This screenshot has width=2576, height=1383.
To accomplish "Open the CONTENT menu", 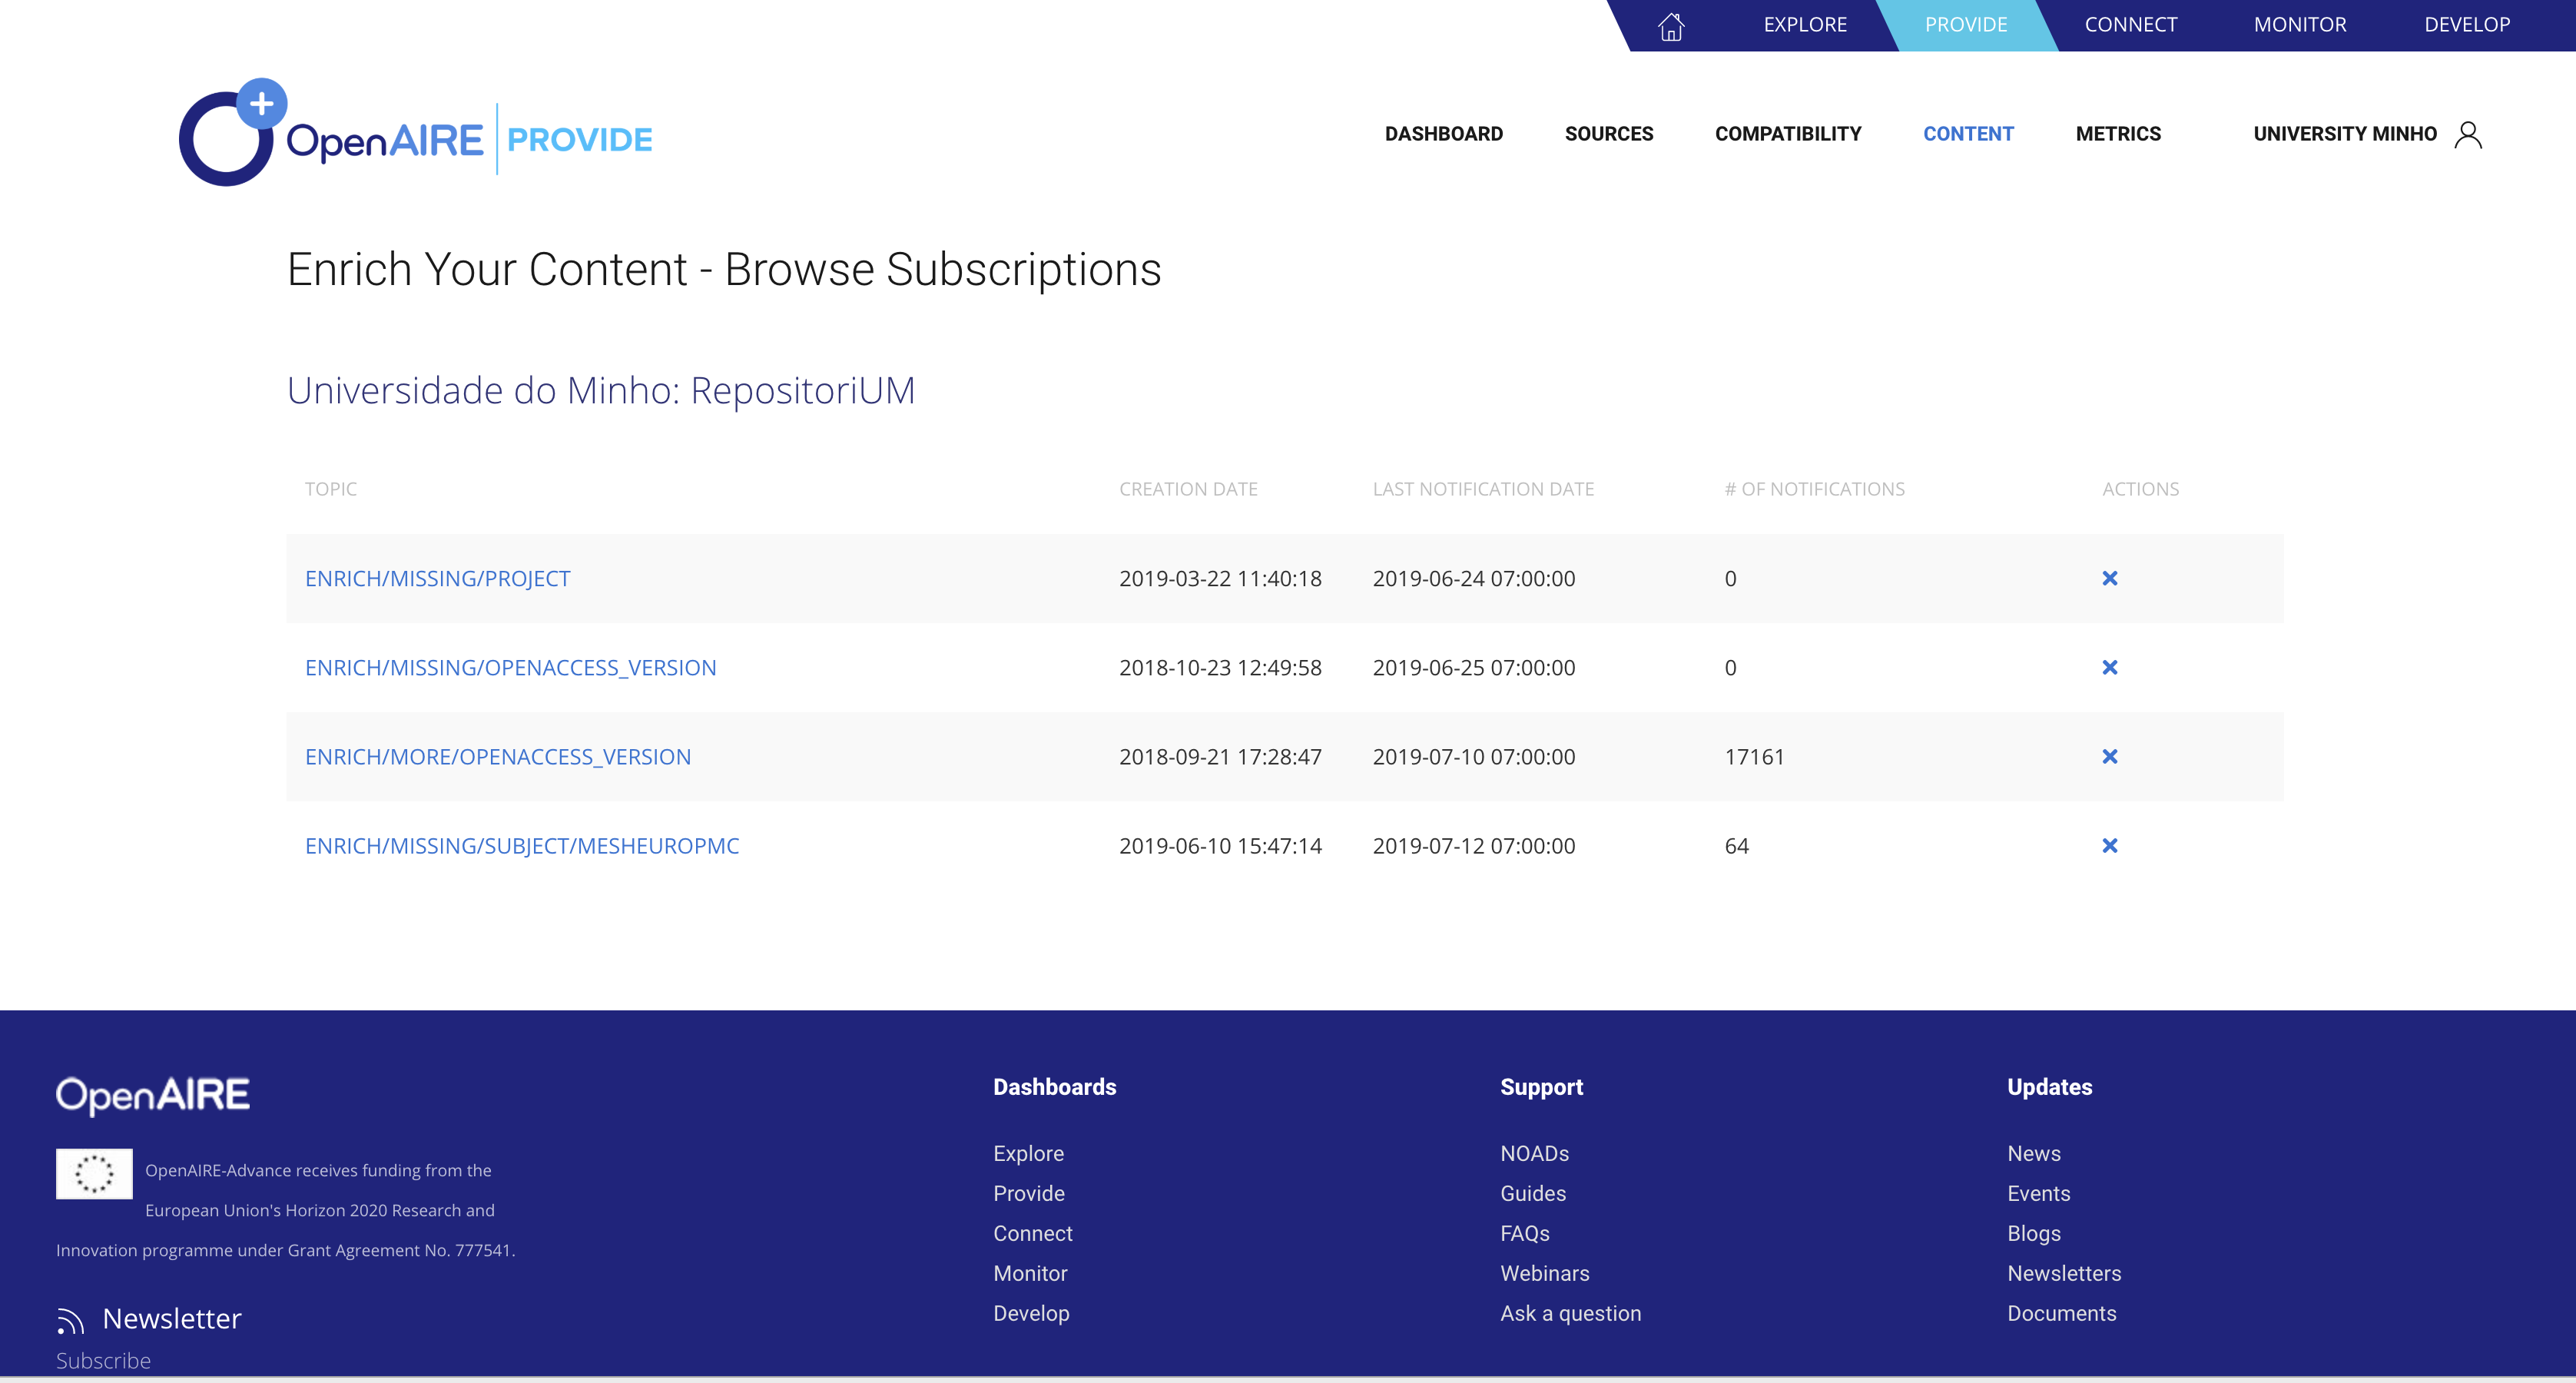I will [1968, 134].
